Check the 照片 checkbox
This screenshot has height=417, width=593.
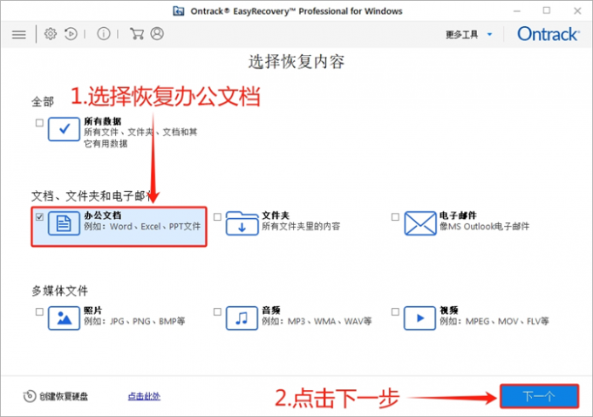pos(39,311)
